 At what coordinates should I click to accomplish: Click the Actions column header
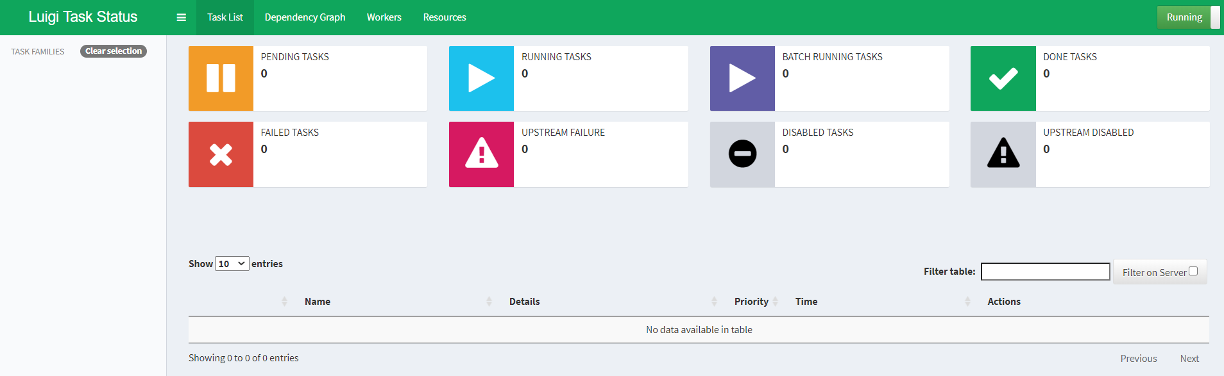(x=1004, y=302)
